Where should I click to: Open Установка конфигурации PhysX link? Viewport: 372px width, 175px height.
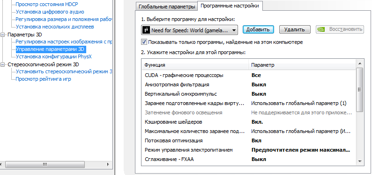pyautogui.click(x=53, y=56)
